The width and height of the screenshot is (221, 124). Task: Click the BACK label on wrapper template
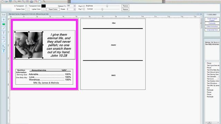coord(114,75)
